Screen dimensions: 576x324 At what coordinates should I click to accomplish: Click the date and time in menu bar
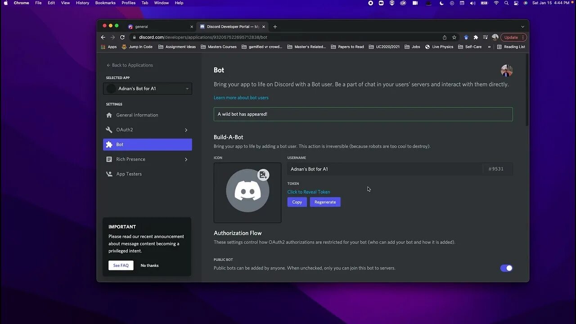550,3
